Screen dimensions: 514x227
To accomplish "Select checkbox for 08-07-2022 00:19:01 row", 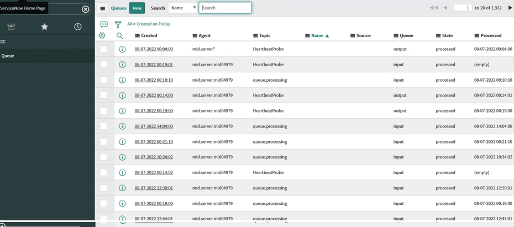I will [103, 65].
